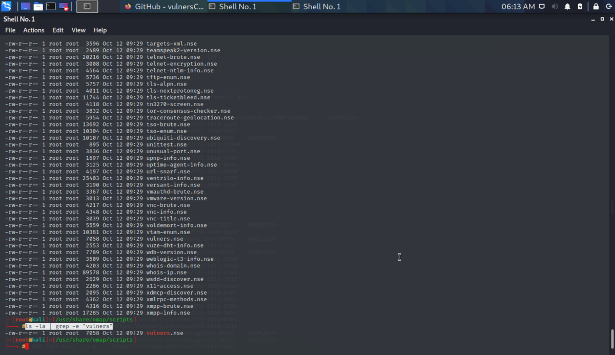Image resolution: width=615 pixels, height=355 pixels.
Task: Click wdb-version.nse file name
Action: pyautogui.click(x=171, y=252)
